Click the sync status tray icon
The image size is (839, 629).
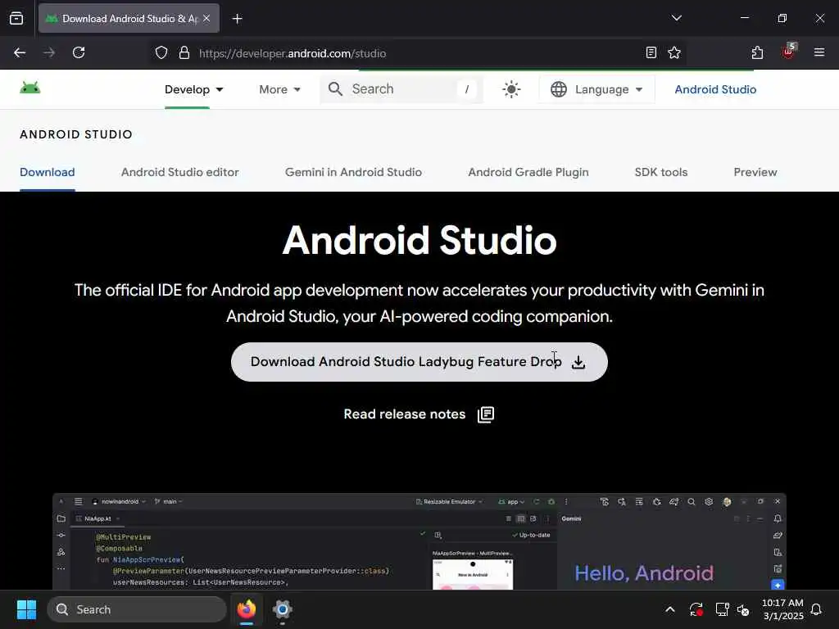tap(696, 609)
